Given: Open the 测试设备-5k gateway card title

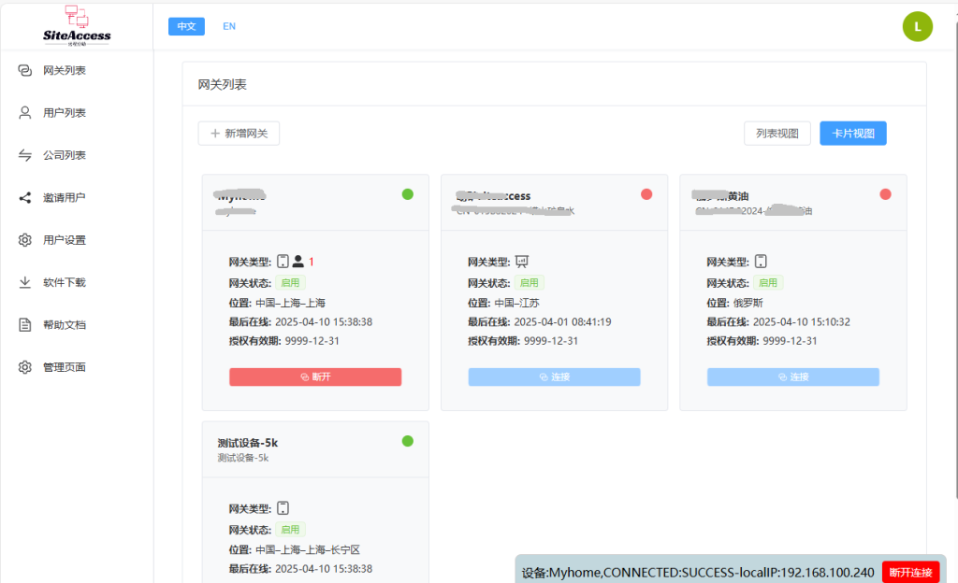Looking at the screenshot, I should (248, 443).
